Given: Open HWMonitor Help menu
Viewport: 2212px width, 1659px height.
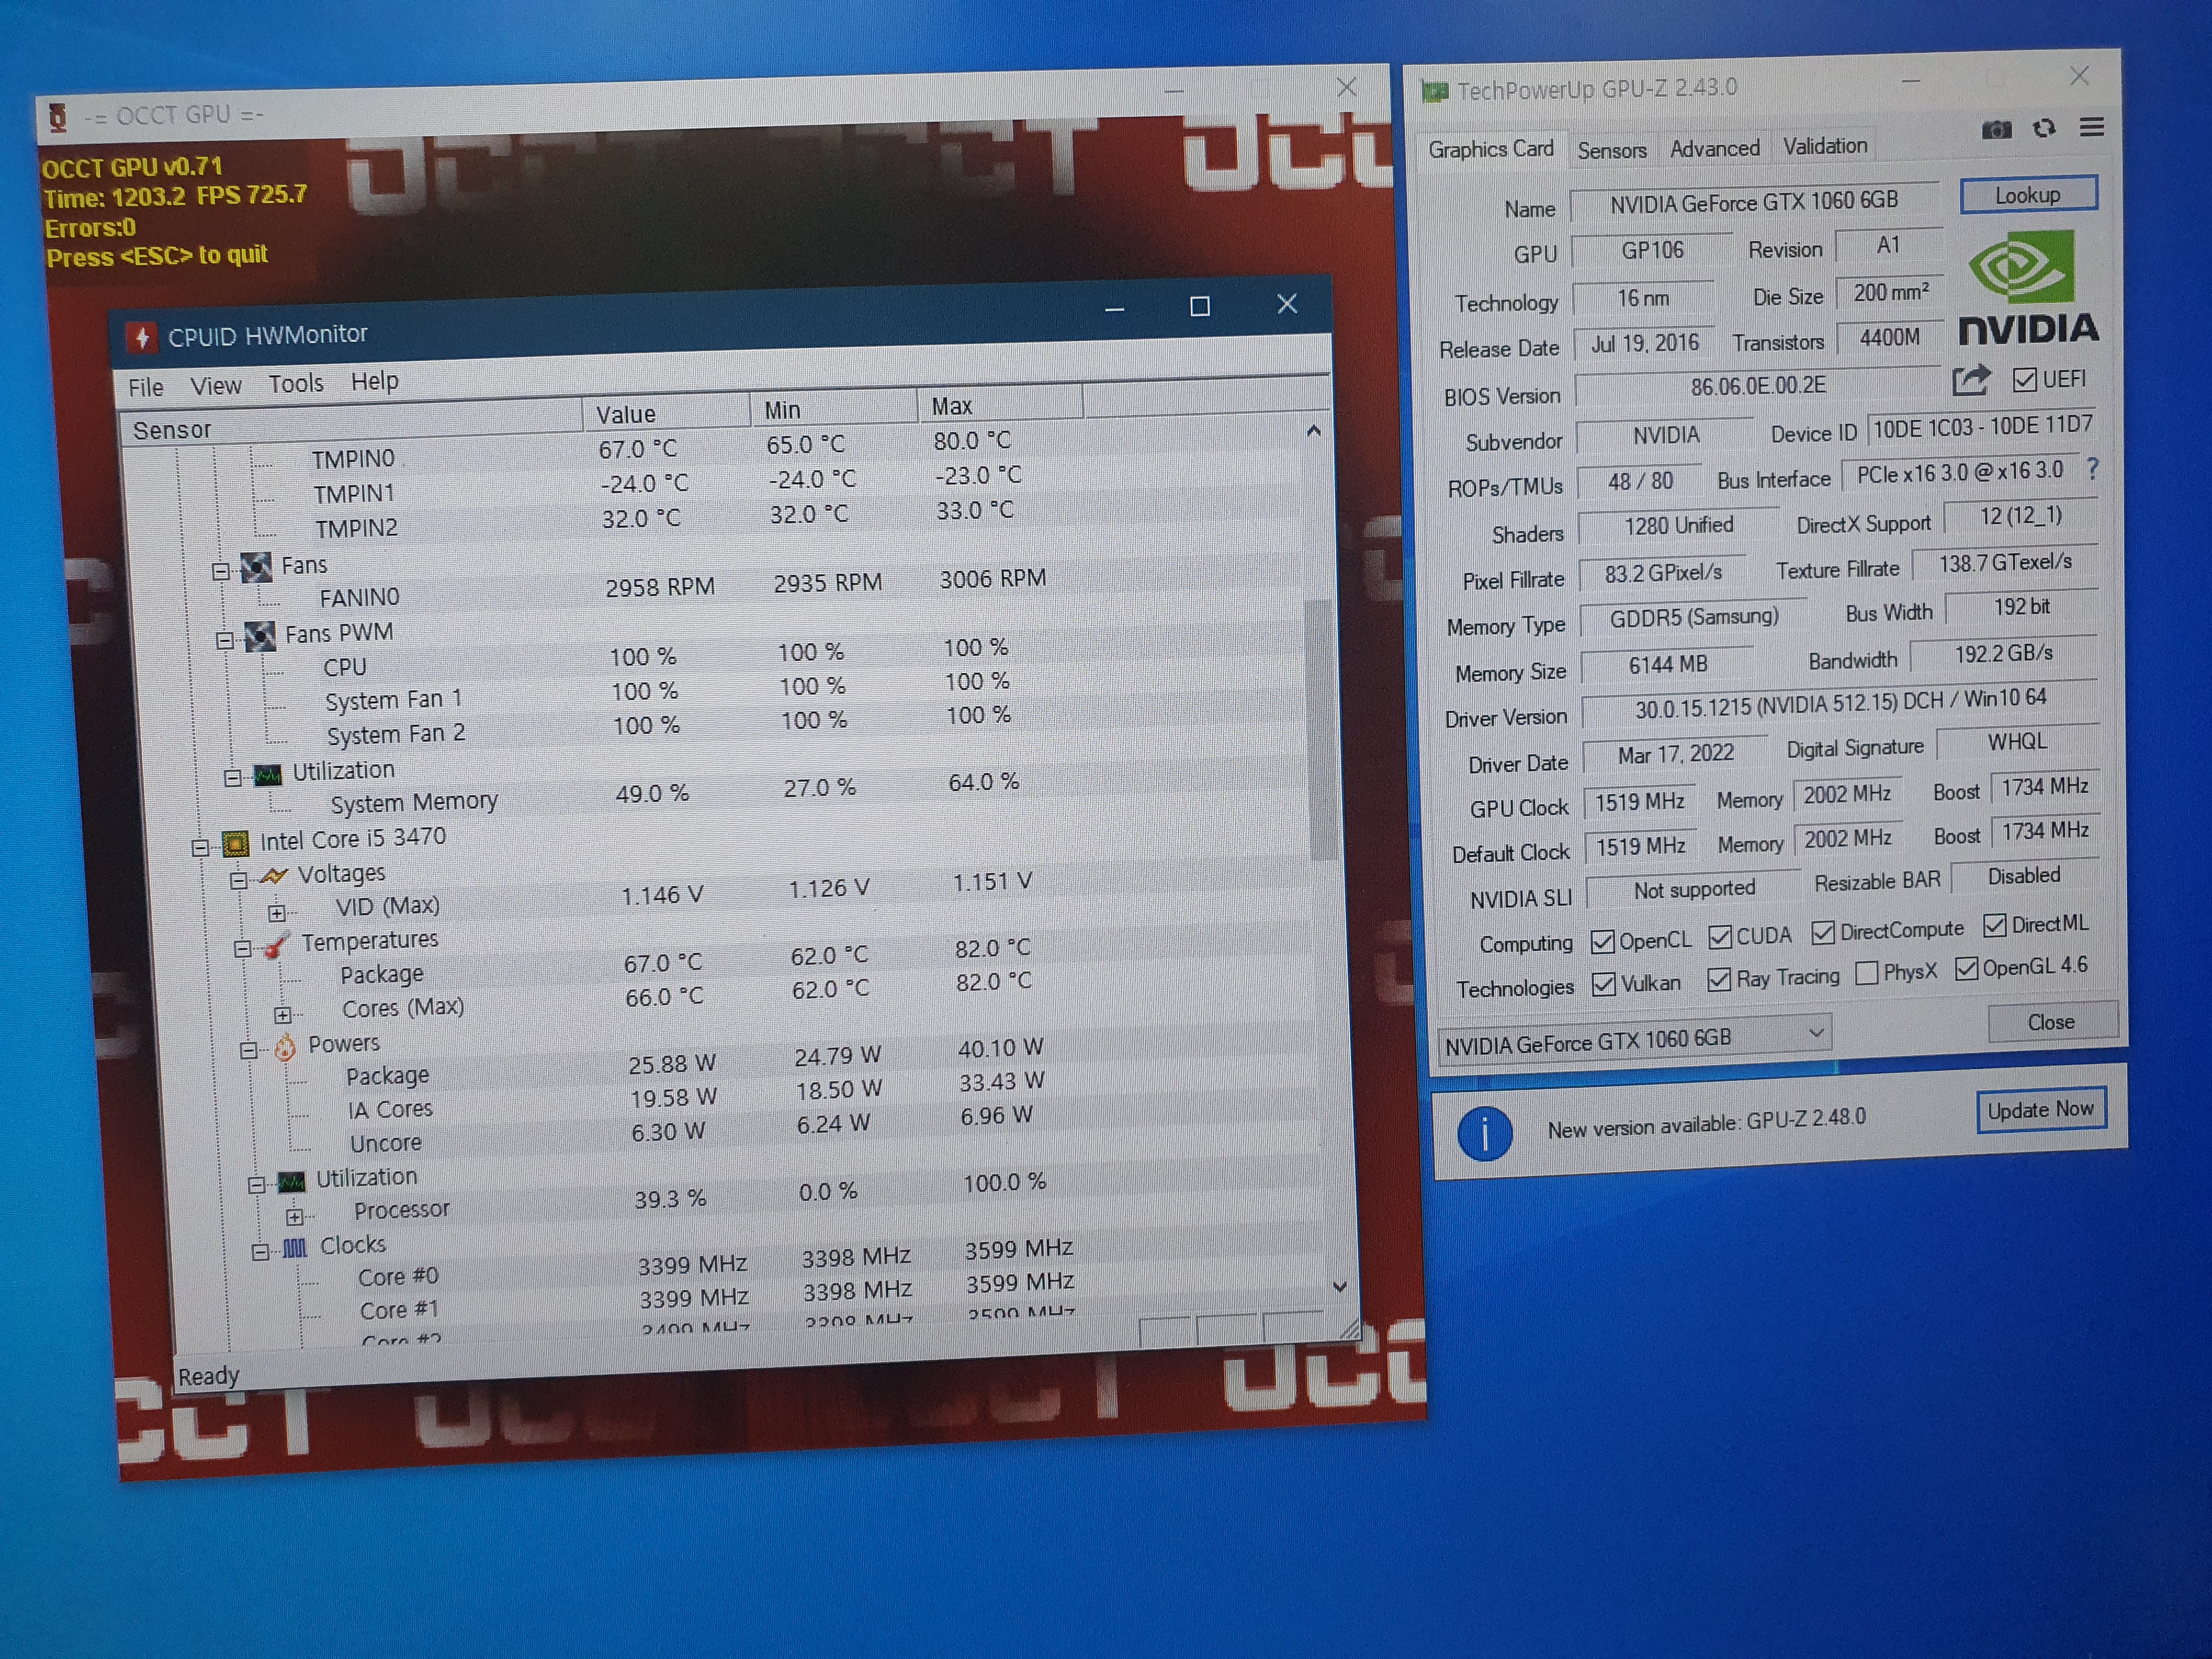Looking at the screenshot, I should pyautogui.click(x=375, y=381).
